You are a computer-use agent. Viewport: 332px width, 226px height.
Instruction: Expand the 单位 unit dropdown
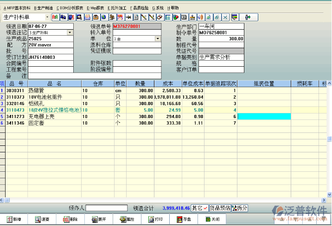coord(158,39)
